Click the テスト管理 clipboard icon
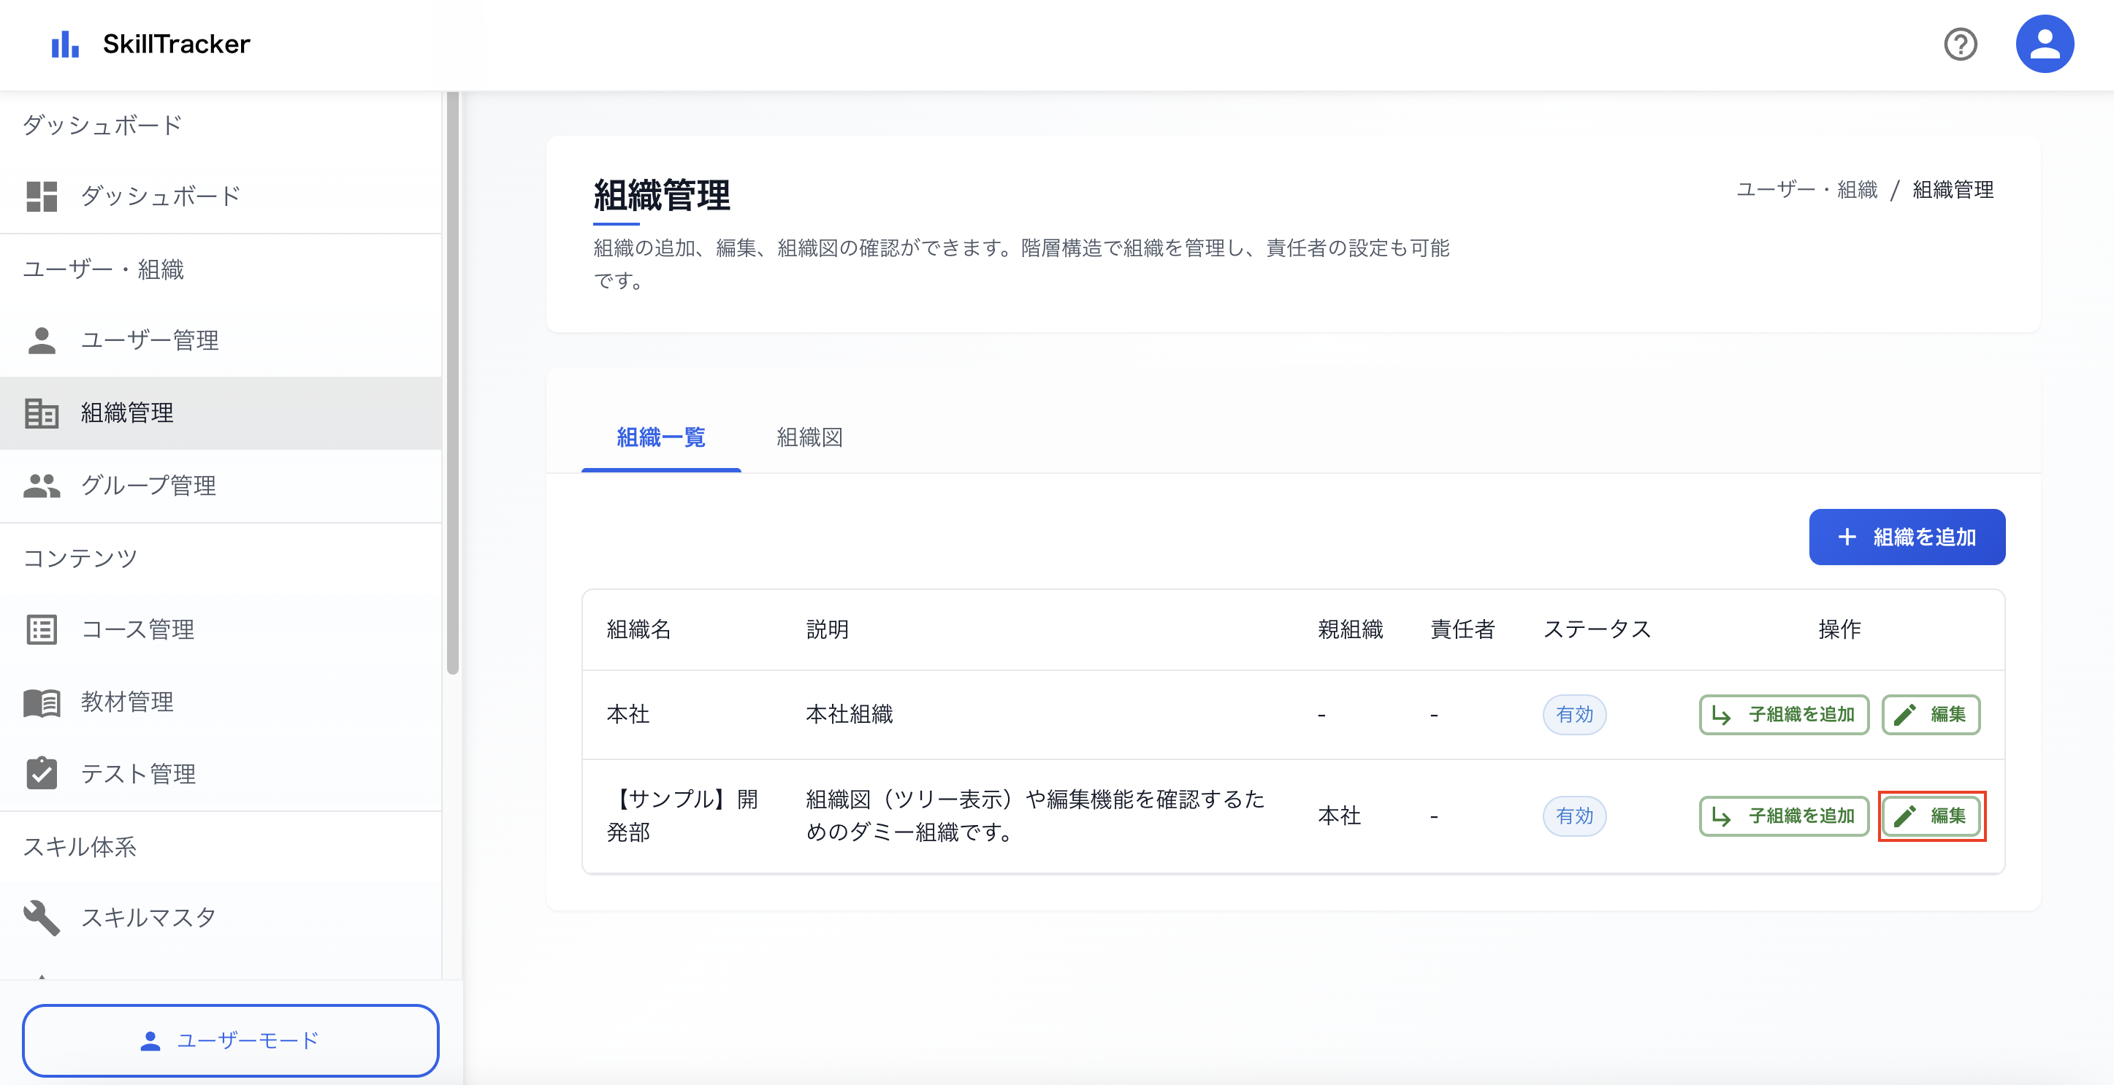 42,772
